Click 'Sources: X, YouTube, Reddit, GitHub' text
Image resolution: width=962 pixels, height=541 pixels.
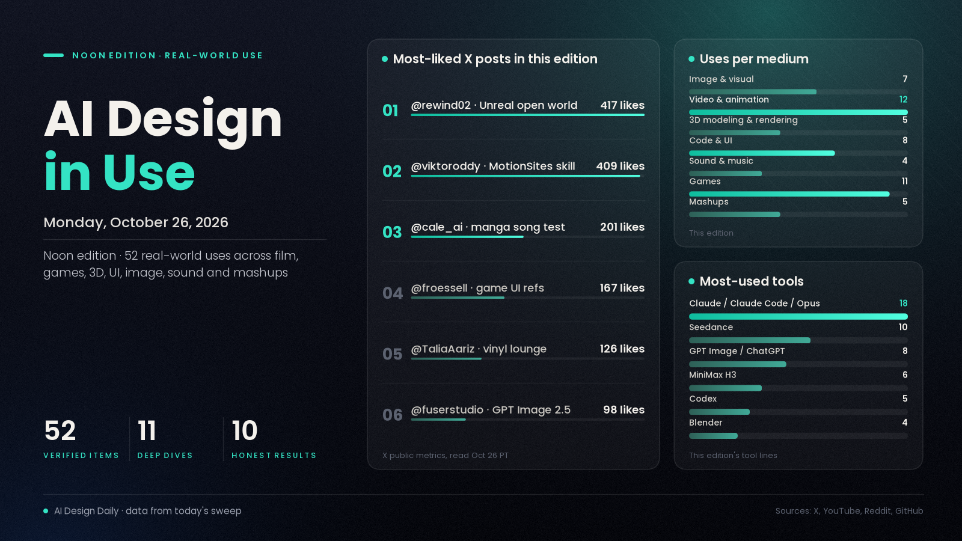[x=850, y=511]
